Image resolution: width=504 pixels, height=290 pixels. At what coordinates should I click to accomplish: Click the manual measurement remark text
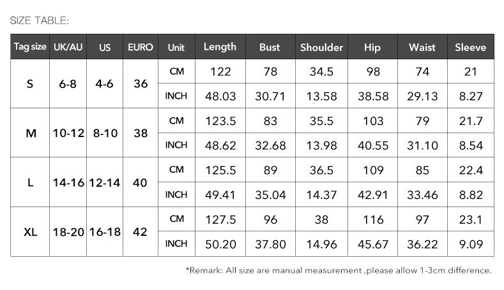[x=339, y=270]
